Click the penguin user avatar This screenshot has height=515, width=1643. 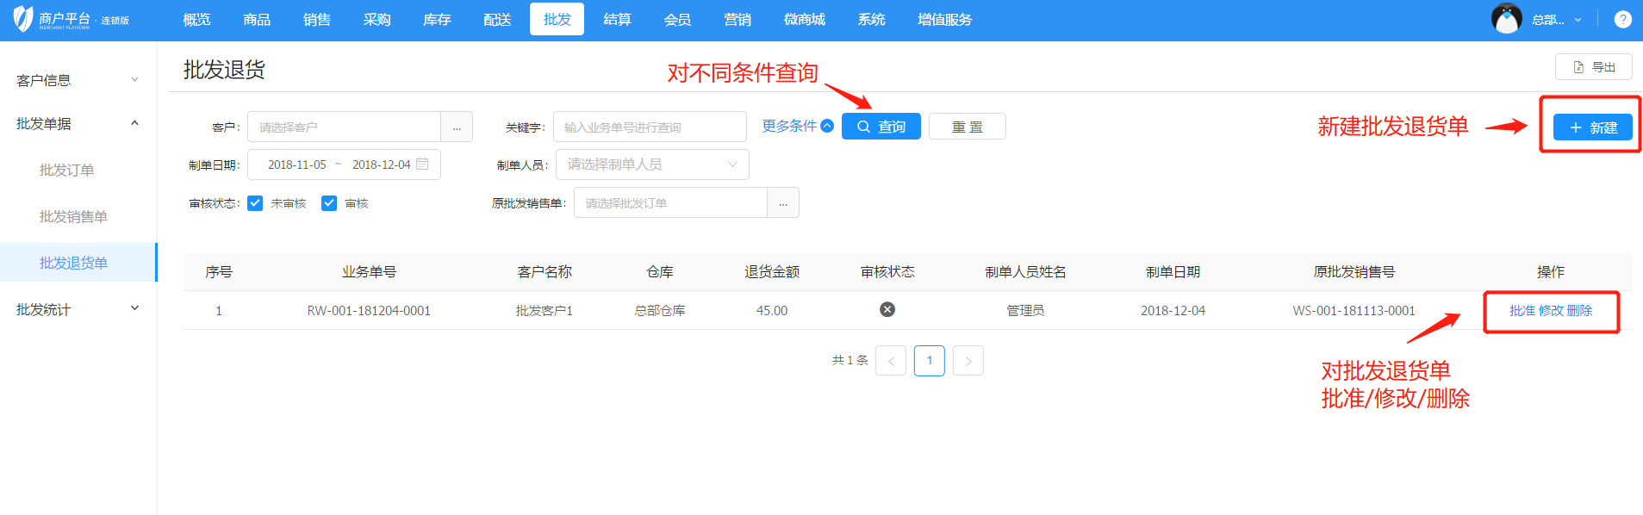1506,19
